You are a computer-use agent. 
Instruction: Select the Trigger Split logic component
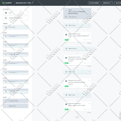(x=16, y=106)
